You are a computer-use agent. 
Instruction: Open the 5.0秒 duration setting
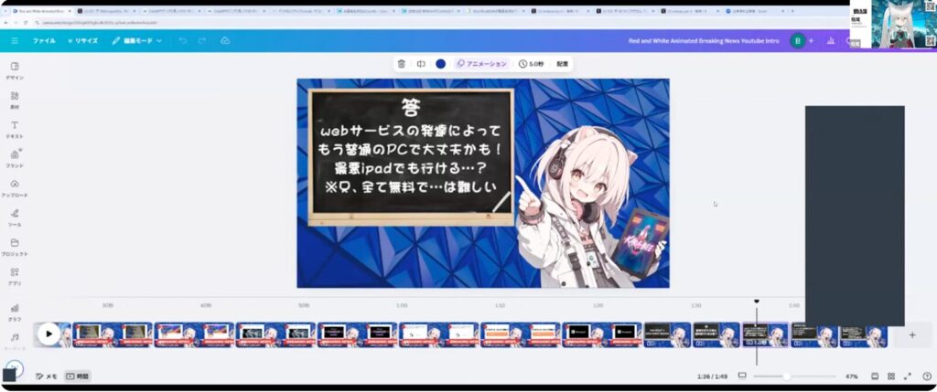tap(532, 64)
